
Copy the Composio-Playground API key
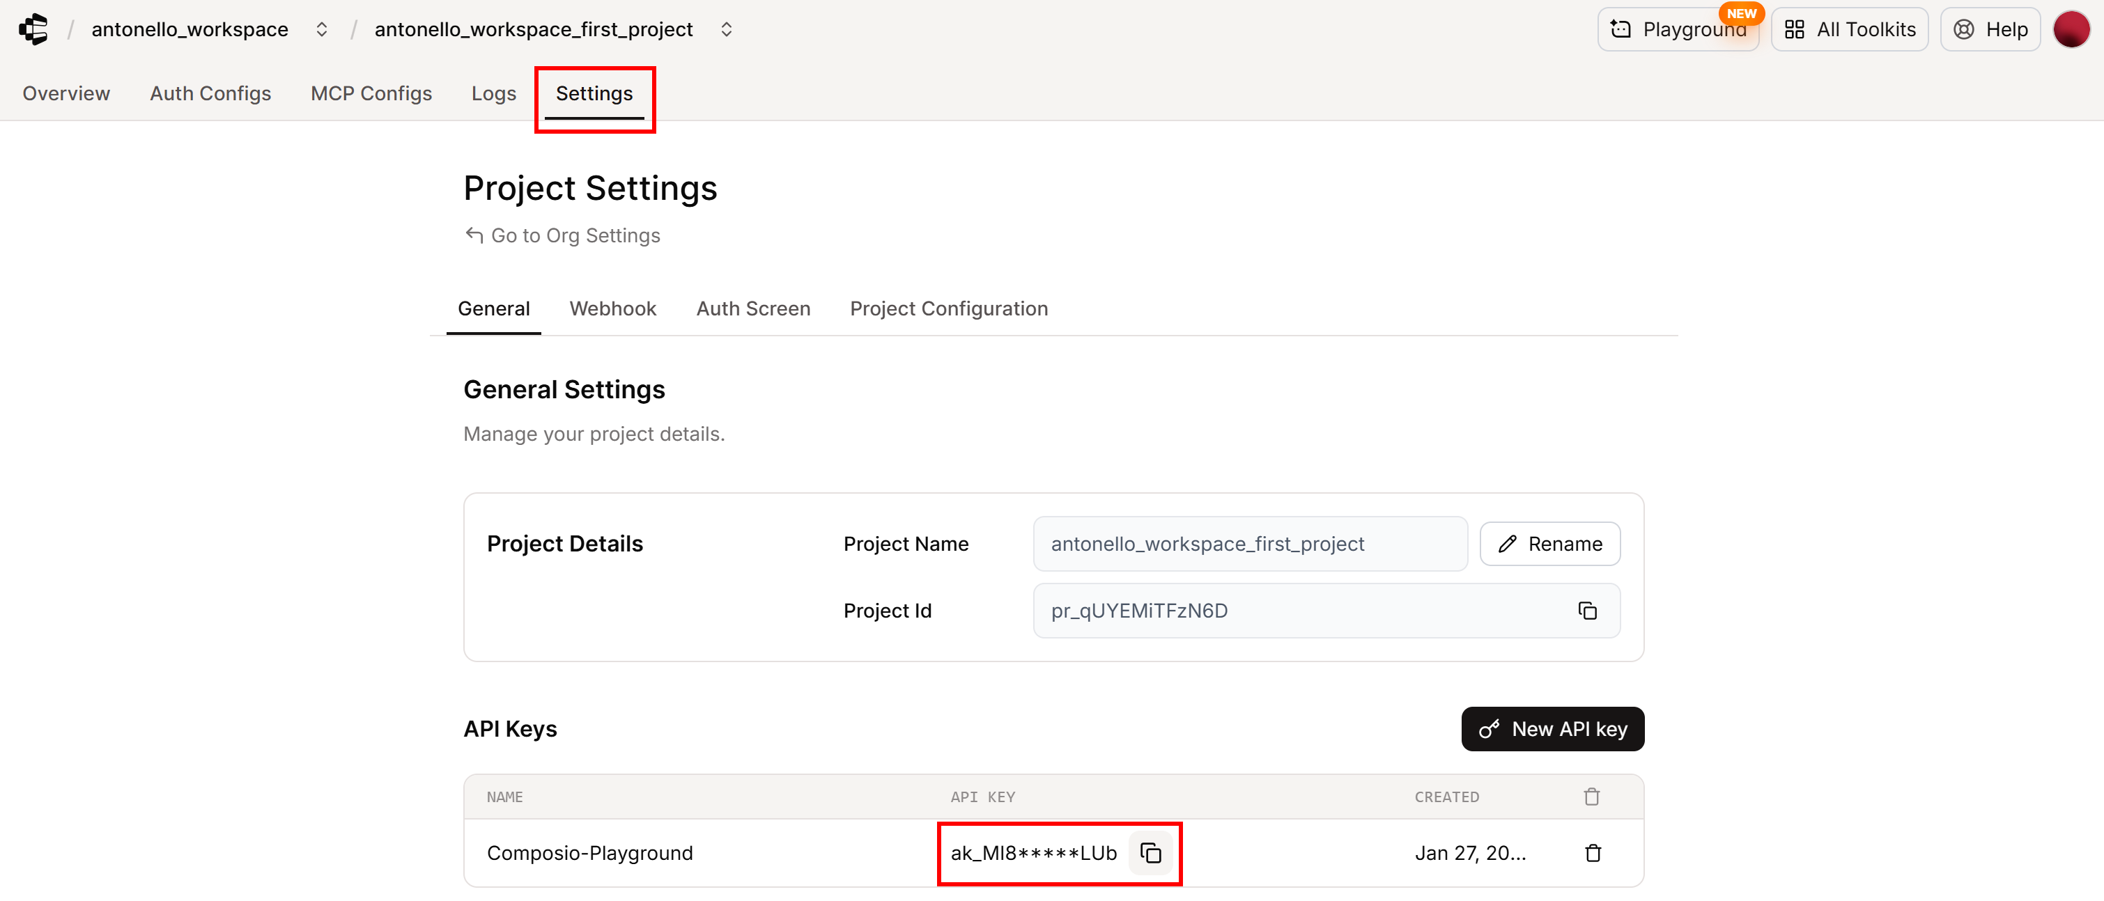tap(1151, 853)
